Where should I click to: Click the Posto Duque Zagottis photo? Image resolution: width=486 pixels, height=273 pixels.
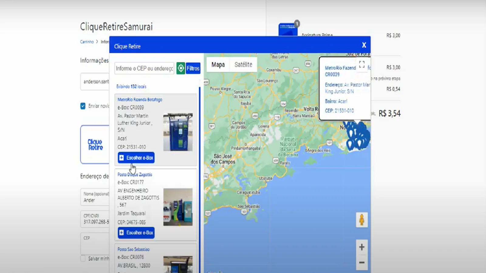pyautogui.click(x=178, y=207)
